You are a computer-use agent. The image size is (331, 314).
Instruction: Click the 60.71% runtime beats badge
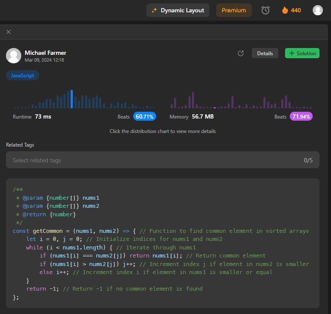145,116
